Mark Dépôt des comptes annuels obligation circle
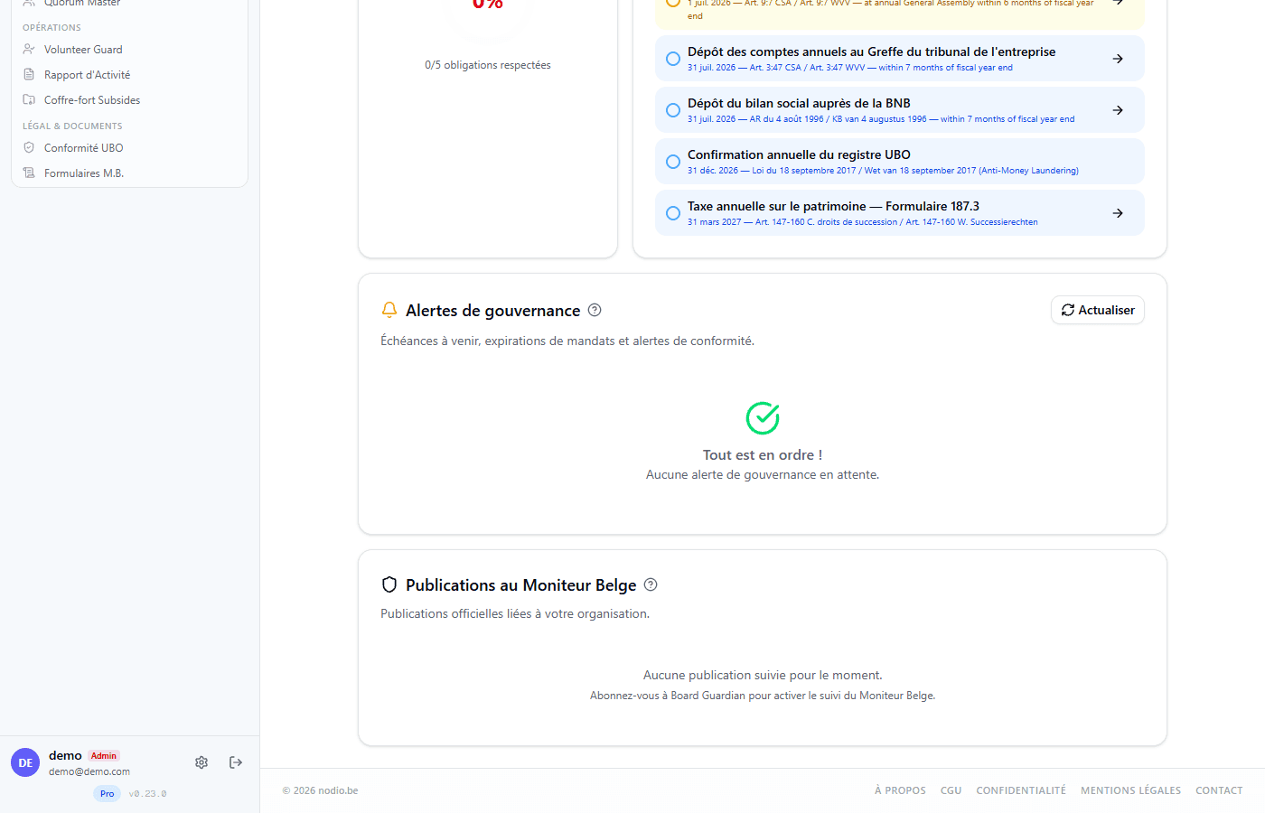Image resolution: width=1265 pixels, height=813 pixels. tap(673, 59)
